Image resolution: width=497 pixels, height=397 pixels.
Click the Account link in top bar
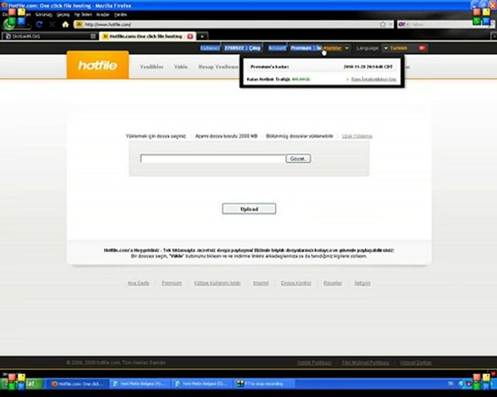click(277, 48)
